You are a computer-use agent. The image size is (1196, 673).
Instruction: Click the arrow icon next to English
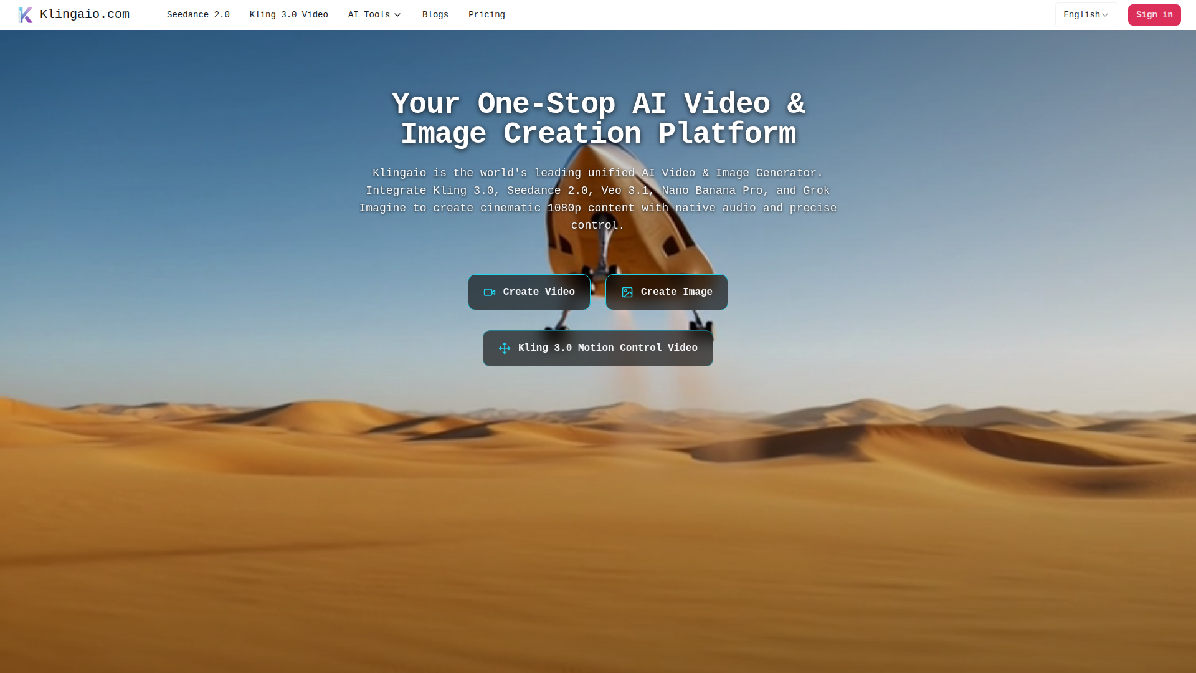(1105, 15)
